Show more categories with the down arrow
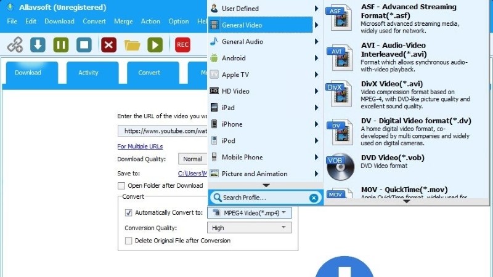This screenshot has height=277, width=493. pos(266,185)
